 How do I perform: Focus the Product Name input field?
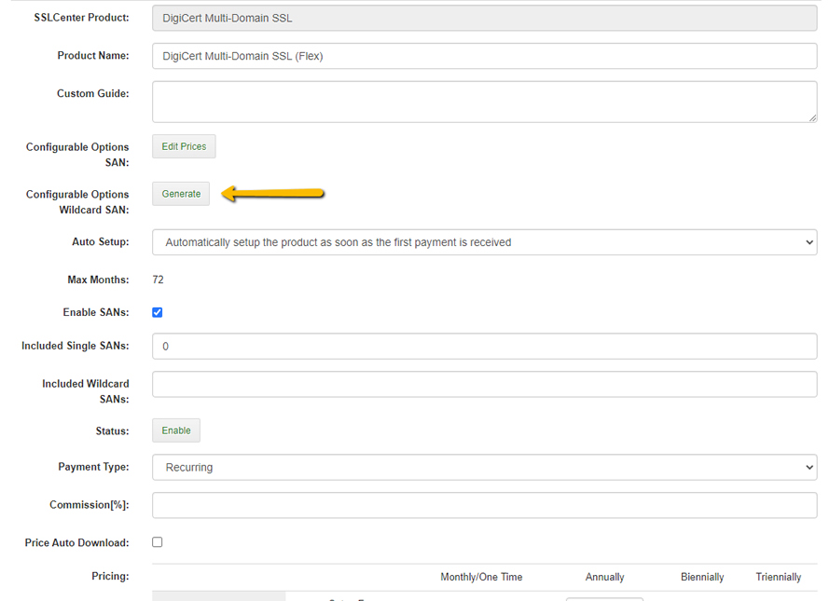click(484, 56)
